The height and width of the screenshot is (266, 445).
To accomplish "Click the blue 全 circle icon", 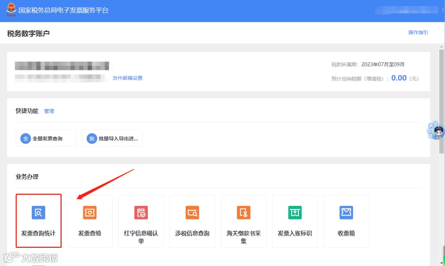I will [x=26, y=138].
